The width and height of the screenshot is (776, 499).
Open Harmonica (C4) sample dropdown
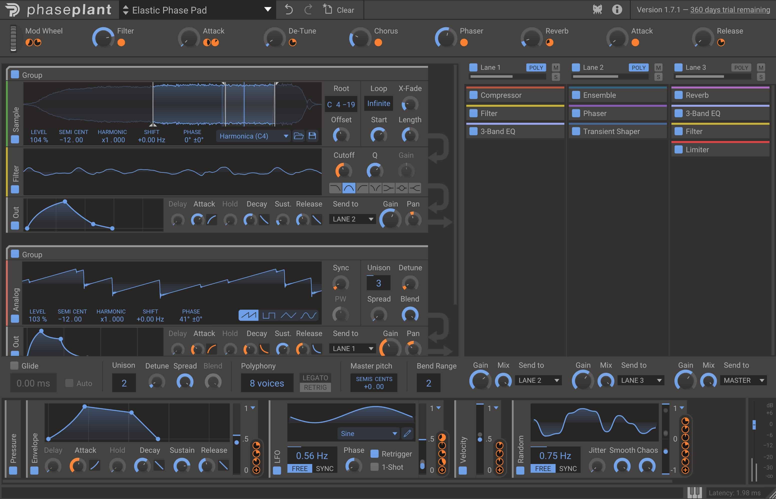coord(253,136)
